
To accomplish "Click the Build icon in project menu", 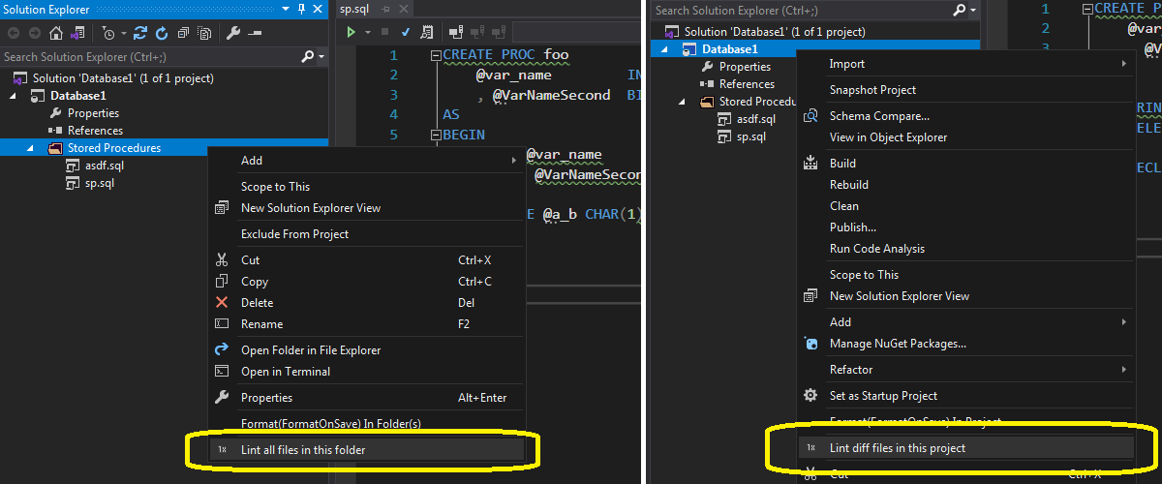I will [x=810, y=164].
